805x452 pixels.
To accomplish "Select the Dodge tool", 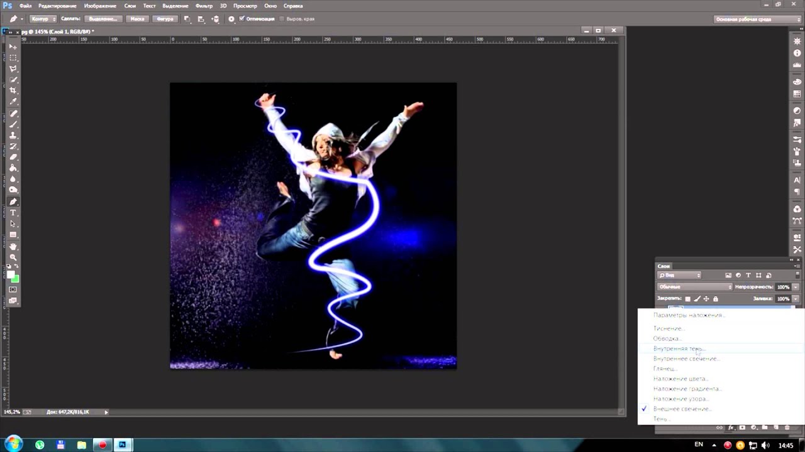I will pos(13,190).
